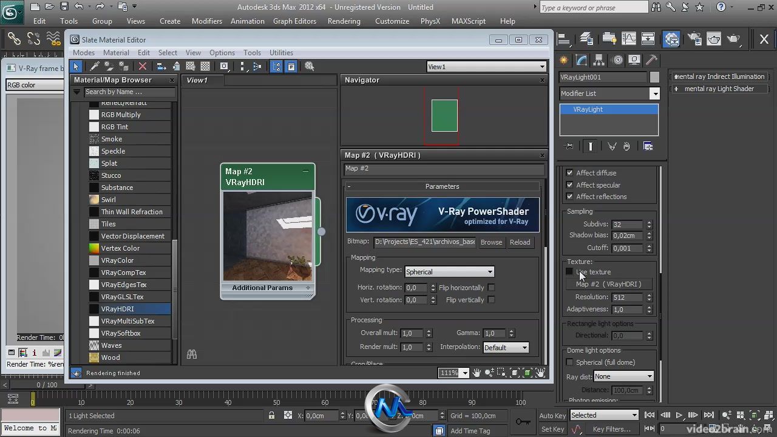Toggle Material/Map Browser button in Slate toolbar
Image resolution: width=777 pixels, height=437 pixels.
pos(276,66)
